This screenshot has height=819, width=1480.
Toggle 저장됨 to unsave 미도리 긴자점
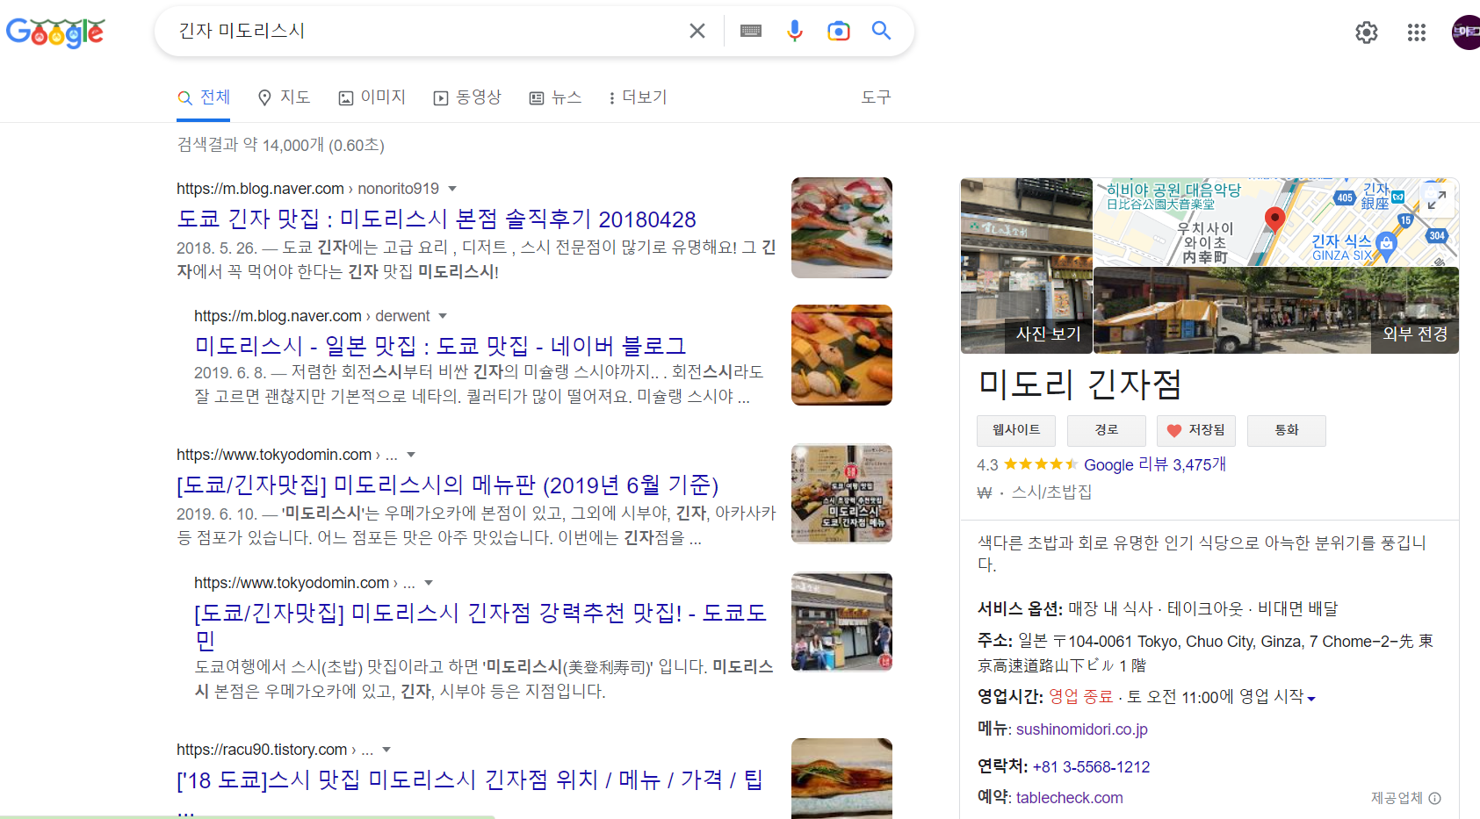point(1195,430)
